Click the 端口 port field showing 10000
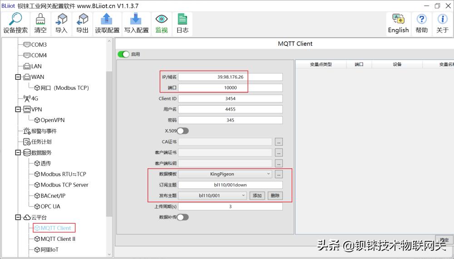 tap(230, 88)
